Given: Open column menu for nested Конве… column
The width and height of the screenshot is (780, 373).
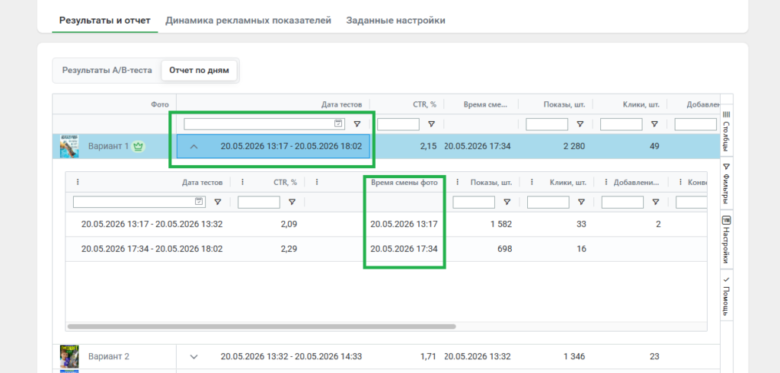Looking at the screenshot, I should 680,183.
